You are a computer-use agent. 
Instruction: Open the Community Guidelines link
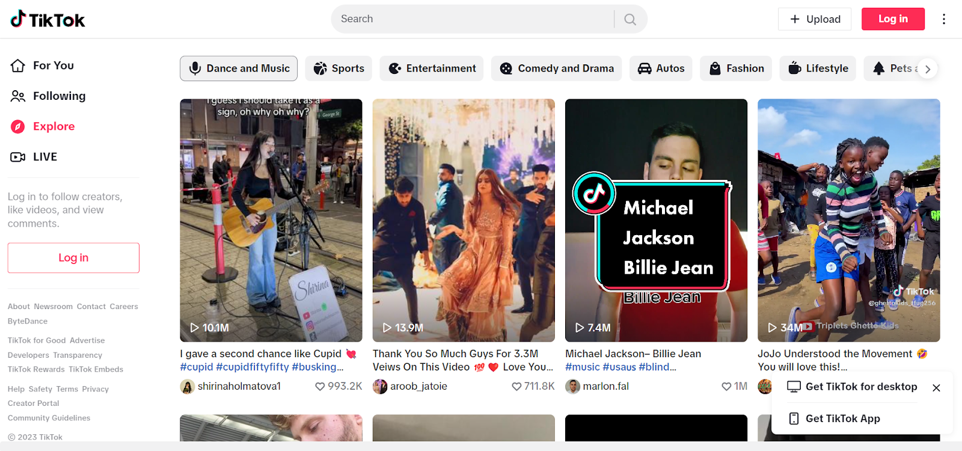49,418
